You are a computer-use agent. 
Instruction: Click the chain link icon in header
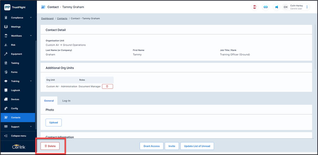[266, 7]
